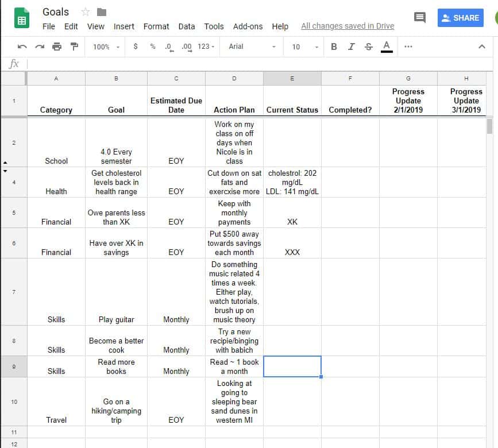The image size is (498, 448).
Task: Open the Arial font dropdown
Action: [x=252, y=47]
